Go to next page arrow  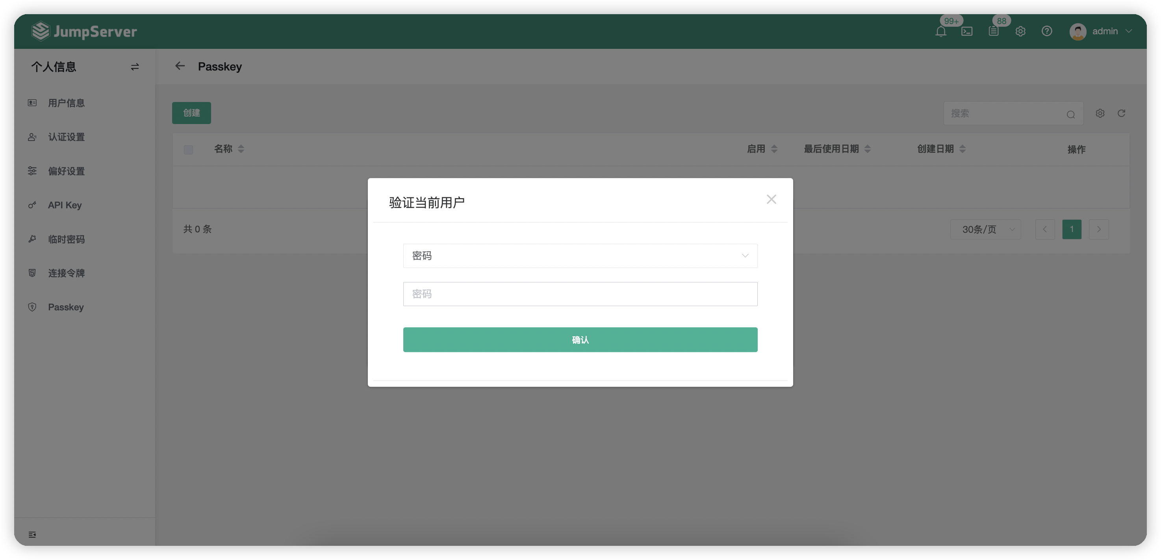(1099, 229)
